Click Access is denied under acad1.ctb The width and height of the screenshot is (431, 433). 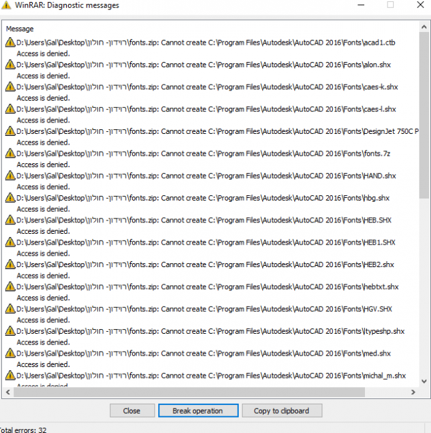pyautogui.click(x=43, y=53)
